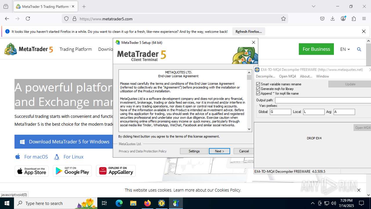
Task: Open the Trading Platform menu item
Action: pyautogui.click(x=76, y=49)
